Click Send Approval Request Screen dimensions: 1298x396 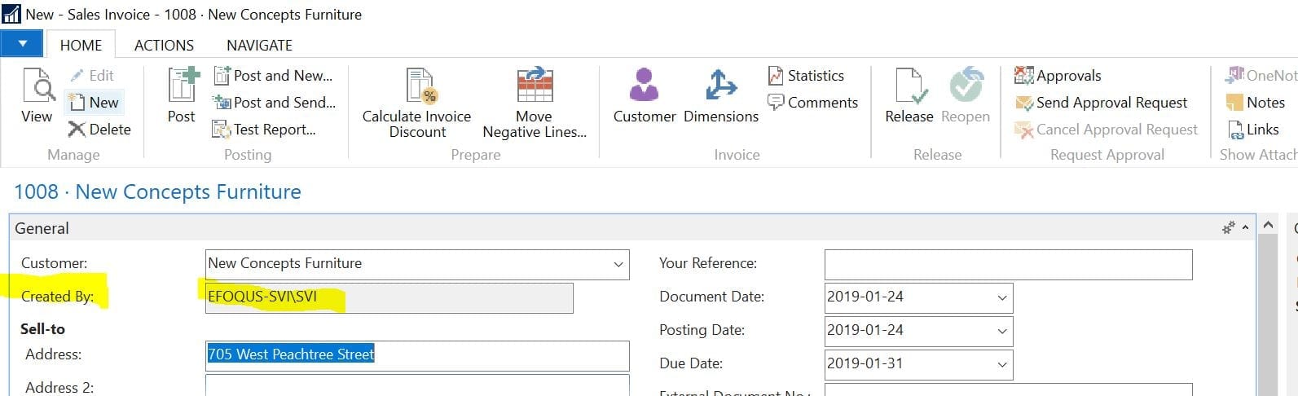pos(1101,103)
